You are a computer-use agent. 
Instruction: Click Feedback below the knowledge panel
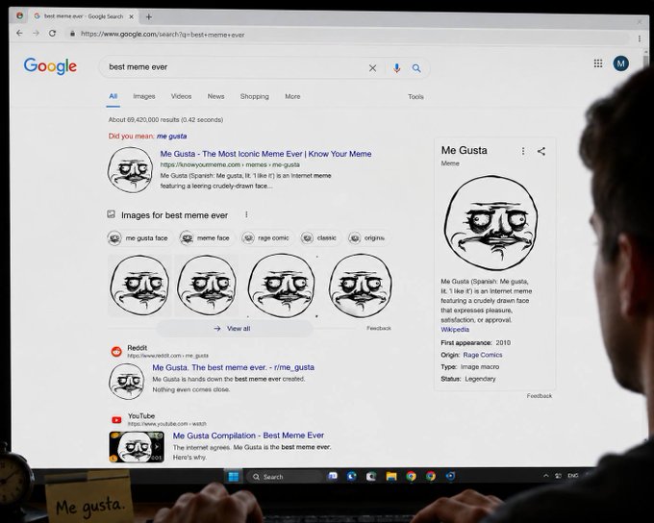click(539, 396)
